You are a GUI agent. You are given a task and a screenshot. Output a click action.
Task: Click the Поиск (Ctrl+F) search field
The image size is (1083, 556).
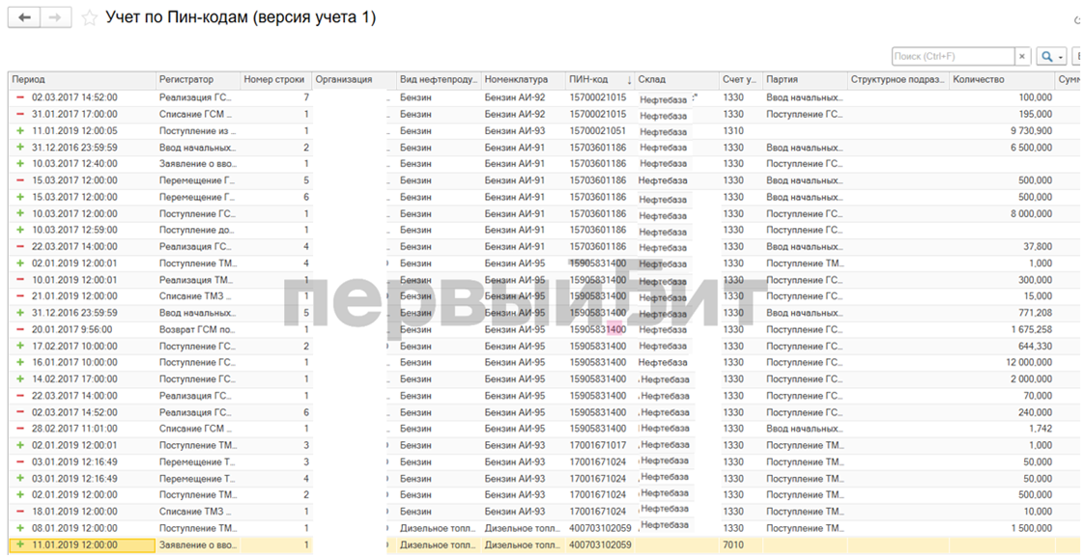pos(952,57)
